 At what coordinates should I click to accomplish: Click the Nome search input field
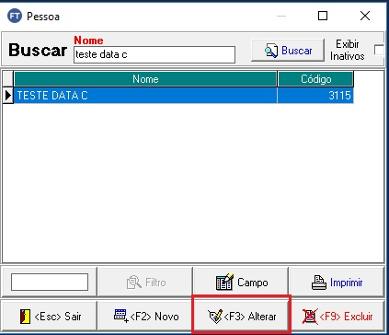154,54
